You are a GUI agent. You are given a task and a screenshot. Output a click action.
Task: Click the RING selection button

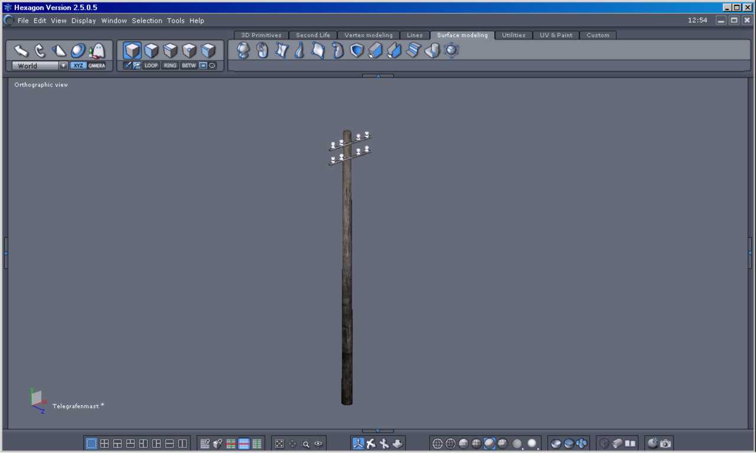(x=170, y=66)
